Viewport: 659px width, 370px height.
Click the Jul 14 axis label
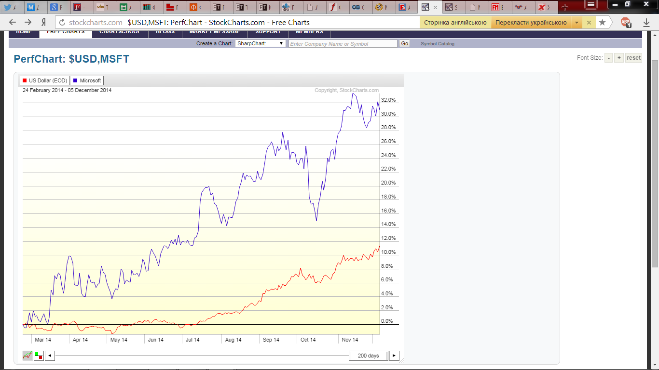pos(192,340)
